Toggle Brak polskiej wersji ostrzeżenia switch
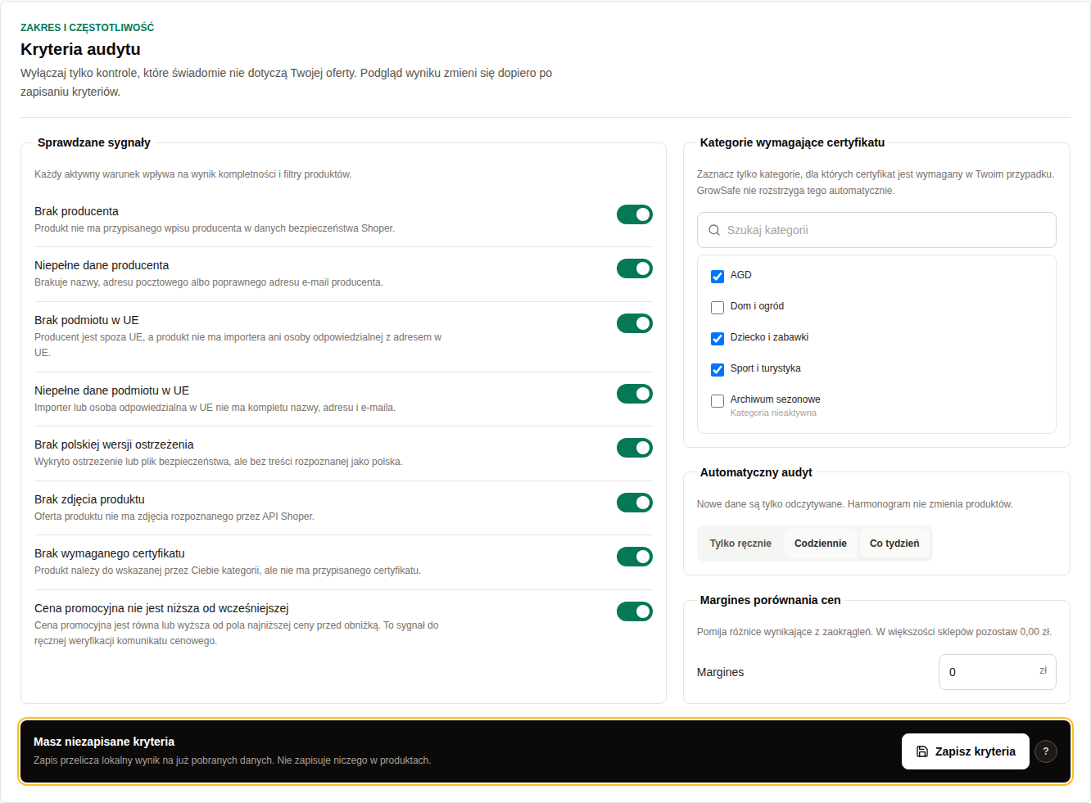 (635, 448)
